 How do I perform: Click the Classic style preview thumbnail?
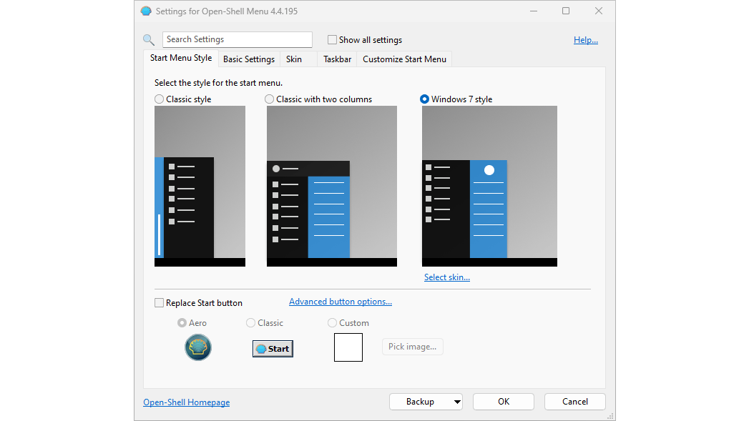[x=200, y=186]
